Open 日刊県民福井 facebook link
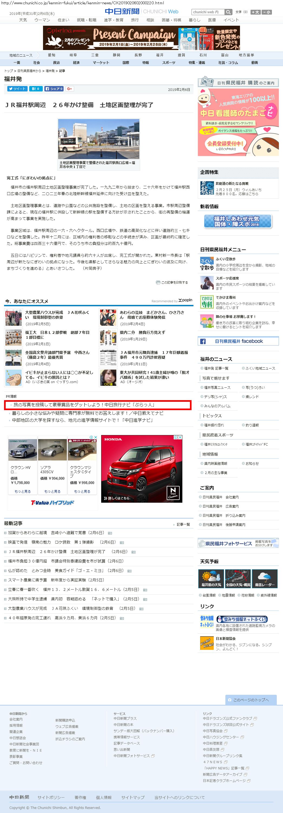 tap(238, 341)
